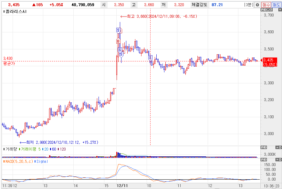Maximize the volume pane
Viewport: 282px width, 189px height.
click(x=277, y=147)
